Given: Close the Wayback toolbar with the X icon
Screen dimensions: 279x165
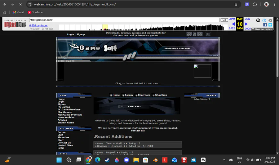Looking at the screenshot, I should tap(270, 20).
